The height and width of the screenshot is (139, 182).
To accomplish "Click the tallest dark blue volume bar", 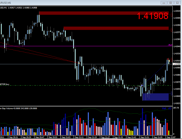I will [x=142, y=122].
